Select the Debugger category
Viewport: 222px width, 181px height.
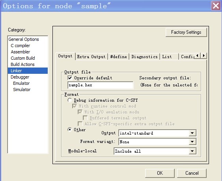[x=20, y=77]
